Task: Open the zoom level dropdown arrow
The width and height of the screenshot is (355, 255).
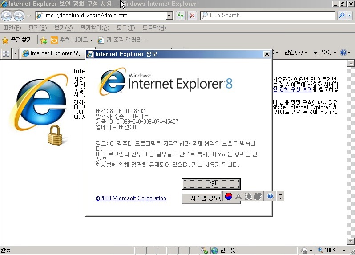Action: pos(344,251)
